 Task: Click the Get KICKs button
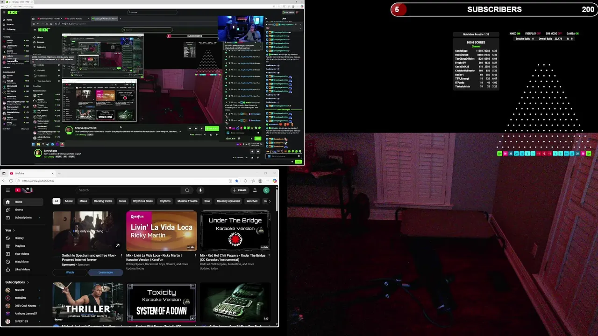pos(288,12)
